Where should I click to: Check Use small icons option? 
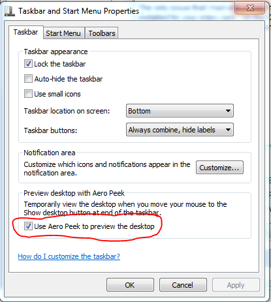28,94
